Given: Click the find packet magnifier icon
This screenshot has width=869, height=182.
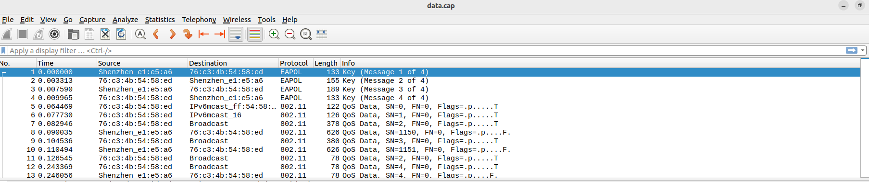Looking at the screenshot, I should (x=140, y=34).
